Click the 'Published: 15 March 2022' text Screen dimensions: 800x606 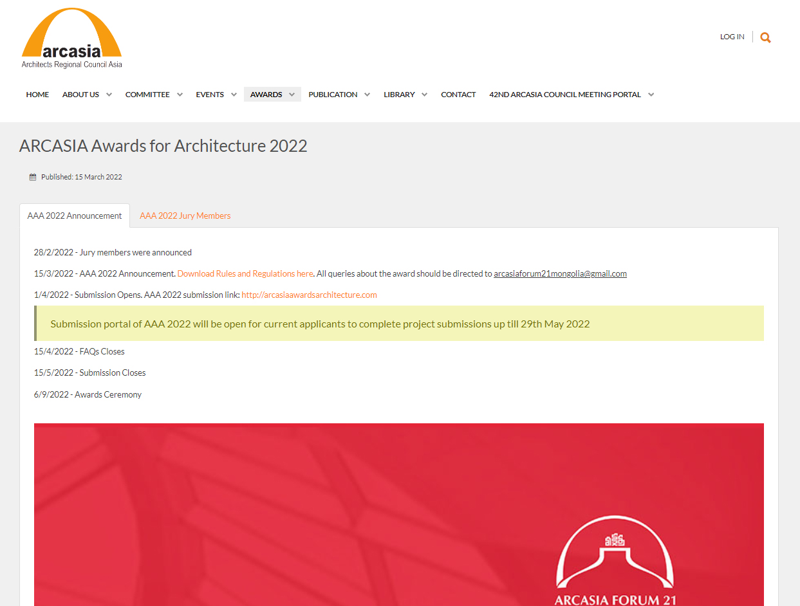pos(82,177)
